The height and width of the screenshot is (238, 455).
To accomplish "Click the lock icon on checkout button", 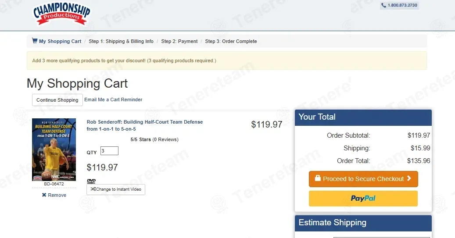I will (x=318, y=178).
